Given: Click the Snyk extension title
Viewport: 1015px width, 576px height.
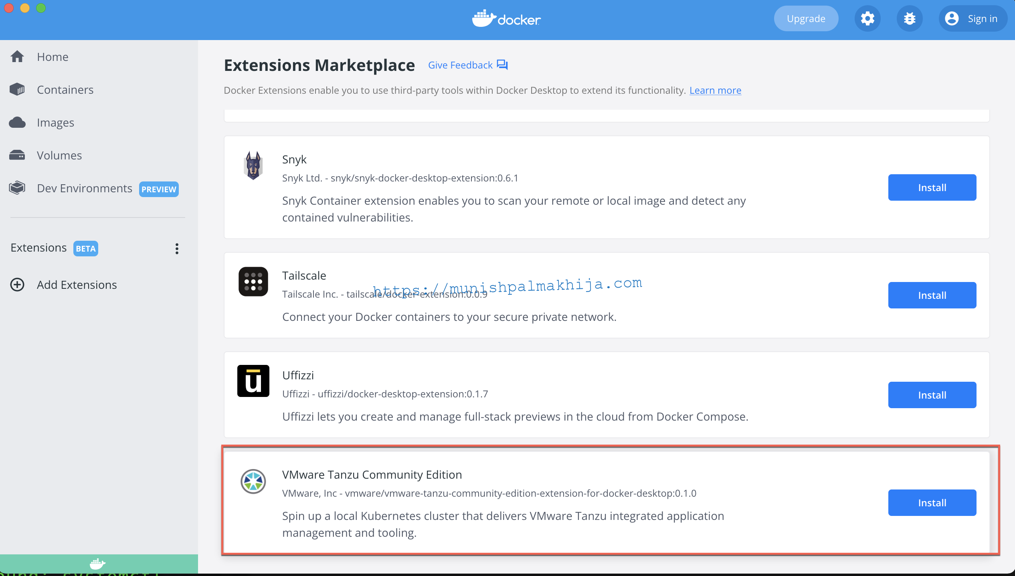Looking at the screenshot, I should pyautogui.click(x=294, y=159).
